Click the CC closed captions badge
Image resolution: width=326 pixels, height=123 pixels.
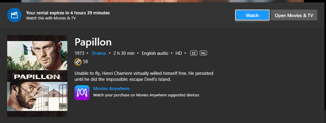194,53
